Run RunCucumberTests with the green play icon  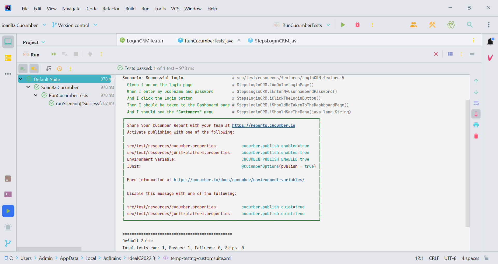[x=343, y=25]
